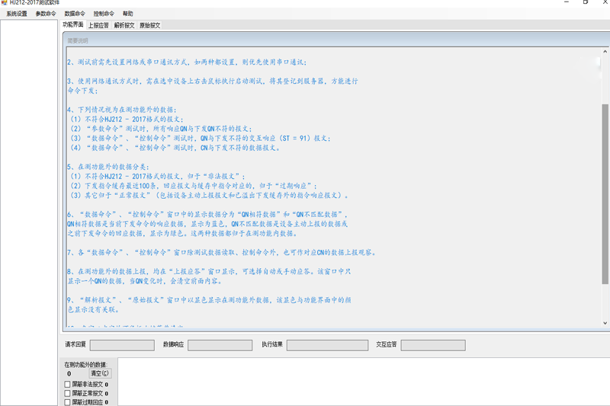Screen dimensions: 610x406
Task: Open the 控制命令 menu
Action: click(x=104, y=14)
